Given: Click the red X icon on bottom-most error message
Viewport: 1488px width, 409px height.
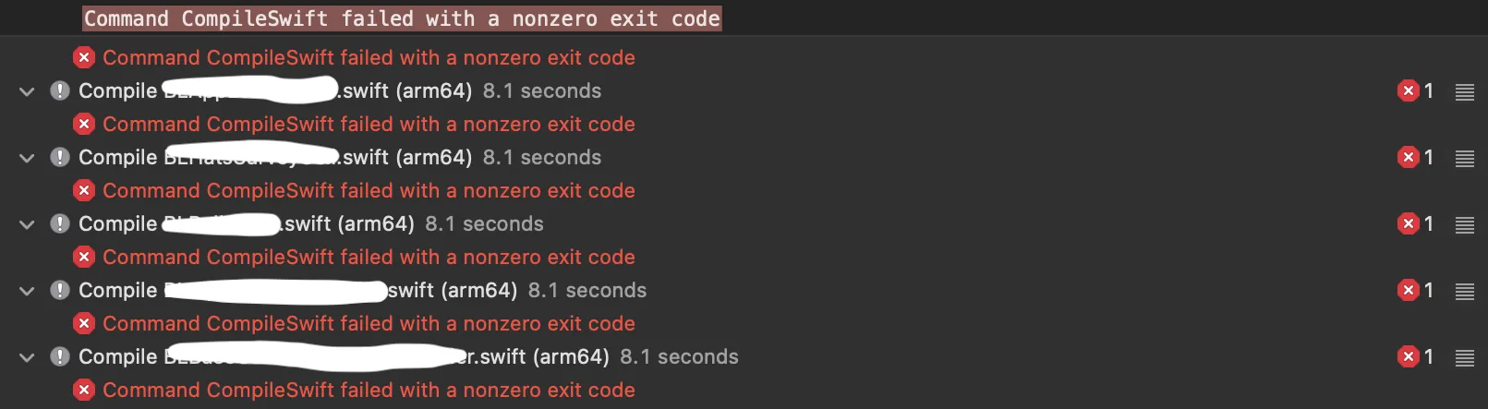Looking at the screenshot, I should 84,390.
